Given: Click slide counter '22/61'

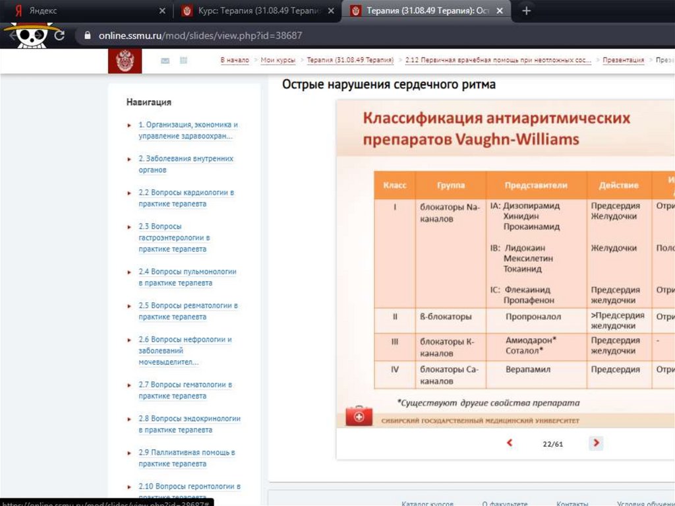Looking at the screenshot, I should 553,444.
